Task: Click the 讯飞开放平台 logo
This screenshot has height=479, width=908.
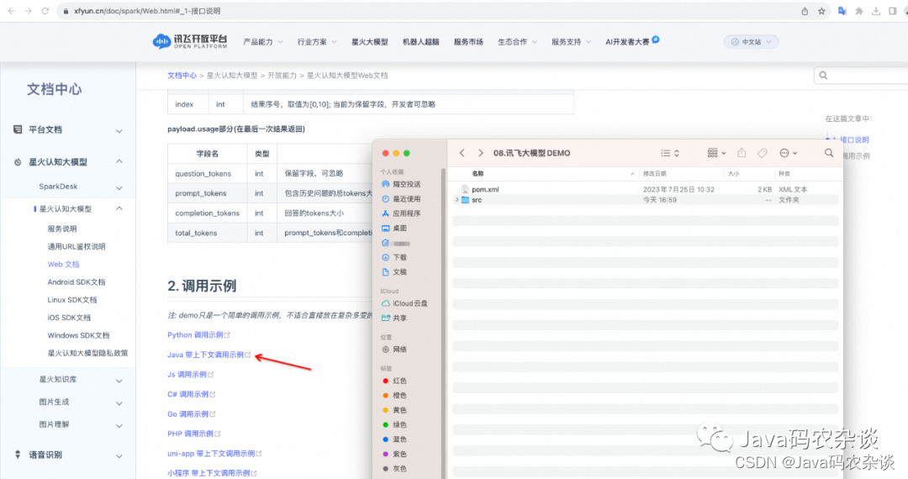Action: click(x=190, y=42)
